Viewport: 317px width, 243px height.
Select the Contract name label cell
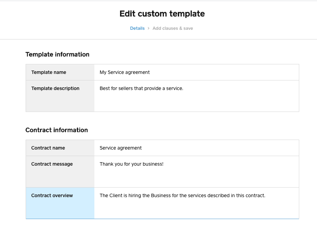coord(60,148)
